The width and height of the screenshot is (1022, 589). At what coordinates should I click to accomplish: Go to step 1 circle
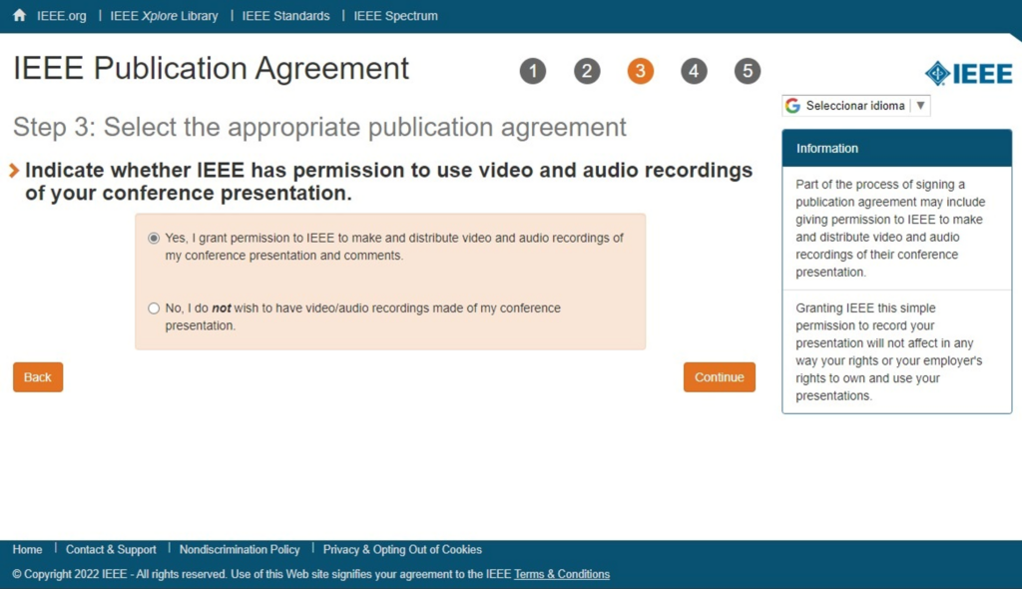[533, 71]
